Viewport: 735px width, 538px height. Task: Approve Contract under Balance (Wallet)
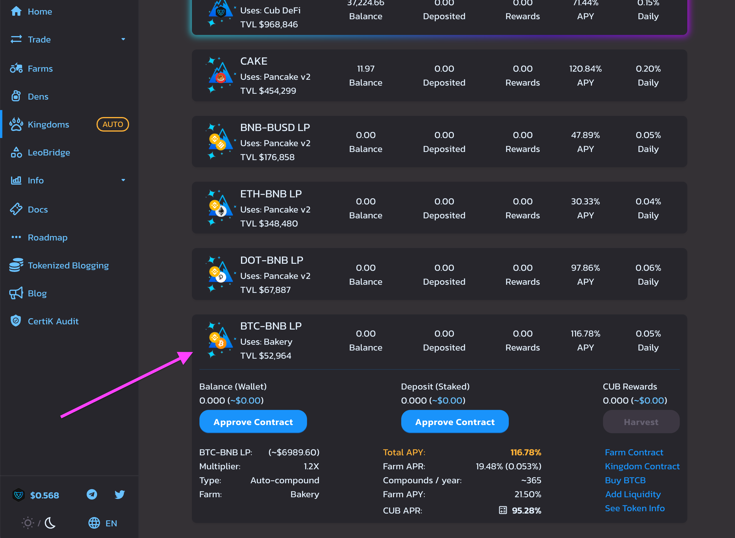pyautogui.click(x=253, y=422)
